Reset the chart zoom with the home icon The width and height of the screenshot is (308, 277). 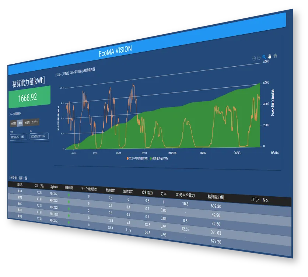[275, 56]
